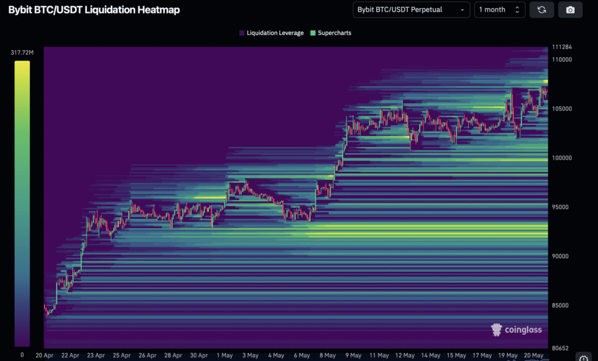The image size is (598, 361).
Task: Click the 9 May date axis label
Action: 353,355
